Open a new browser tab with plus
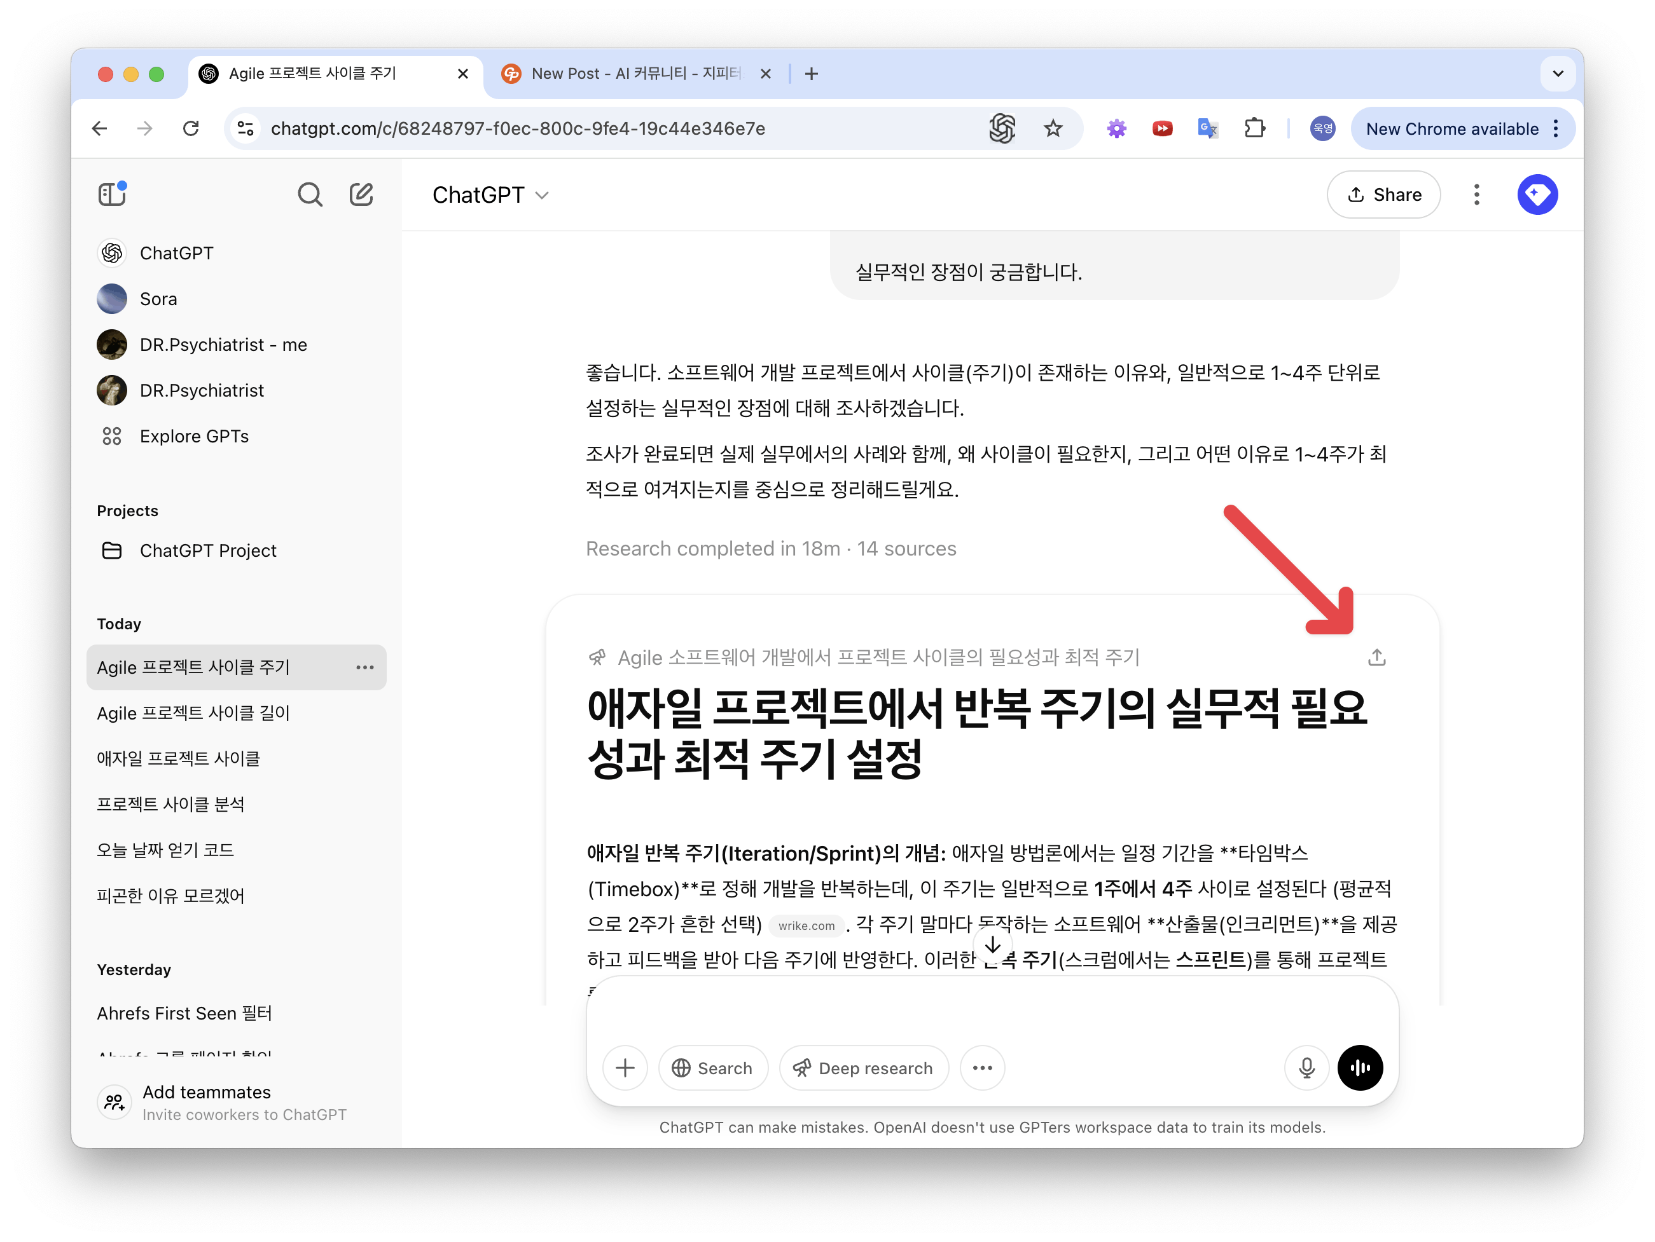The image size is (1655, 1242). 811,73
